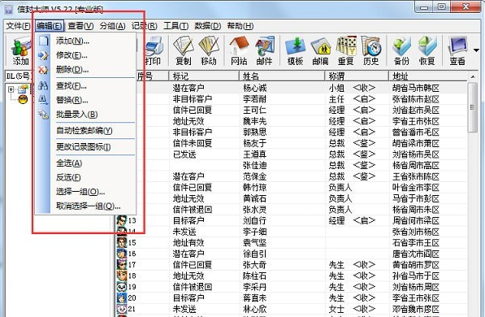Click the 复制 toolbar icon
The height and width of the screenshot is (317, 485).
183,50
